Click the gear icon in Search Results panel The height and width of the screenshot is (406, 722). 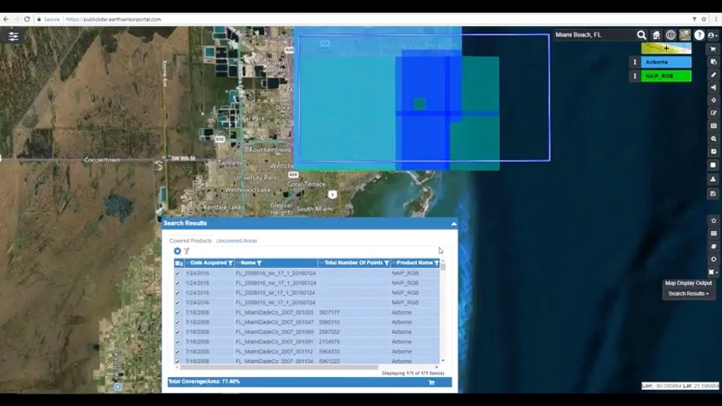[x=177, y=252]
